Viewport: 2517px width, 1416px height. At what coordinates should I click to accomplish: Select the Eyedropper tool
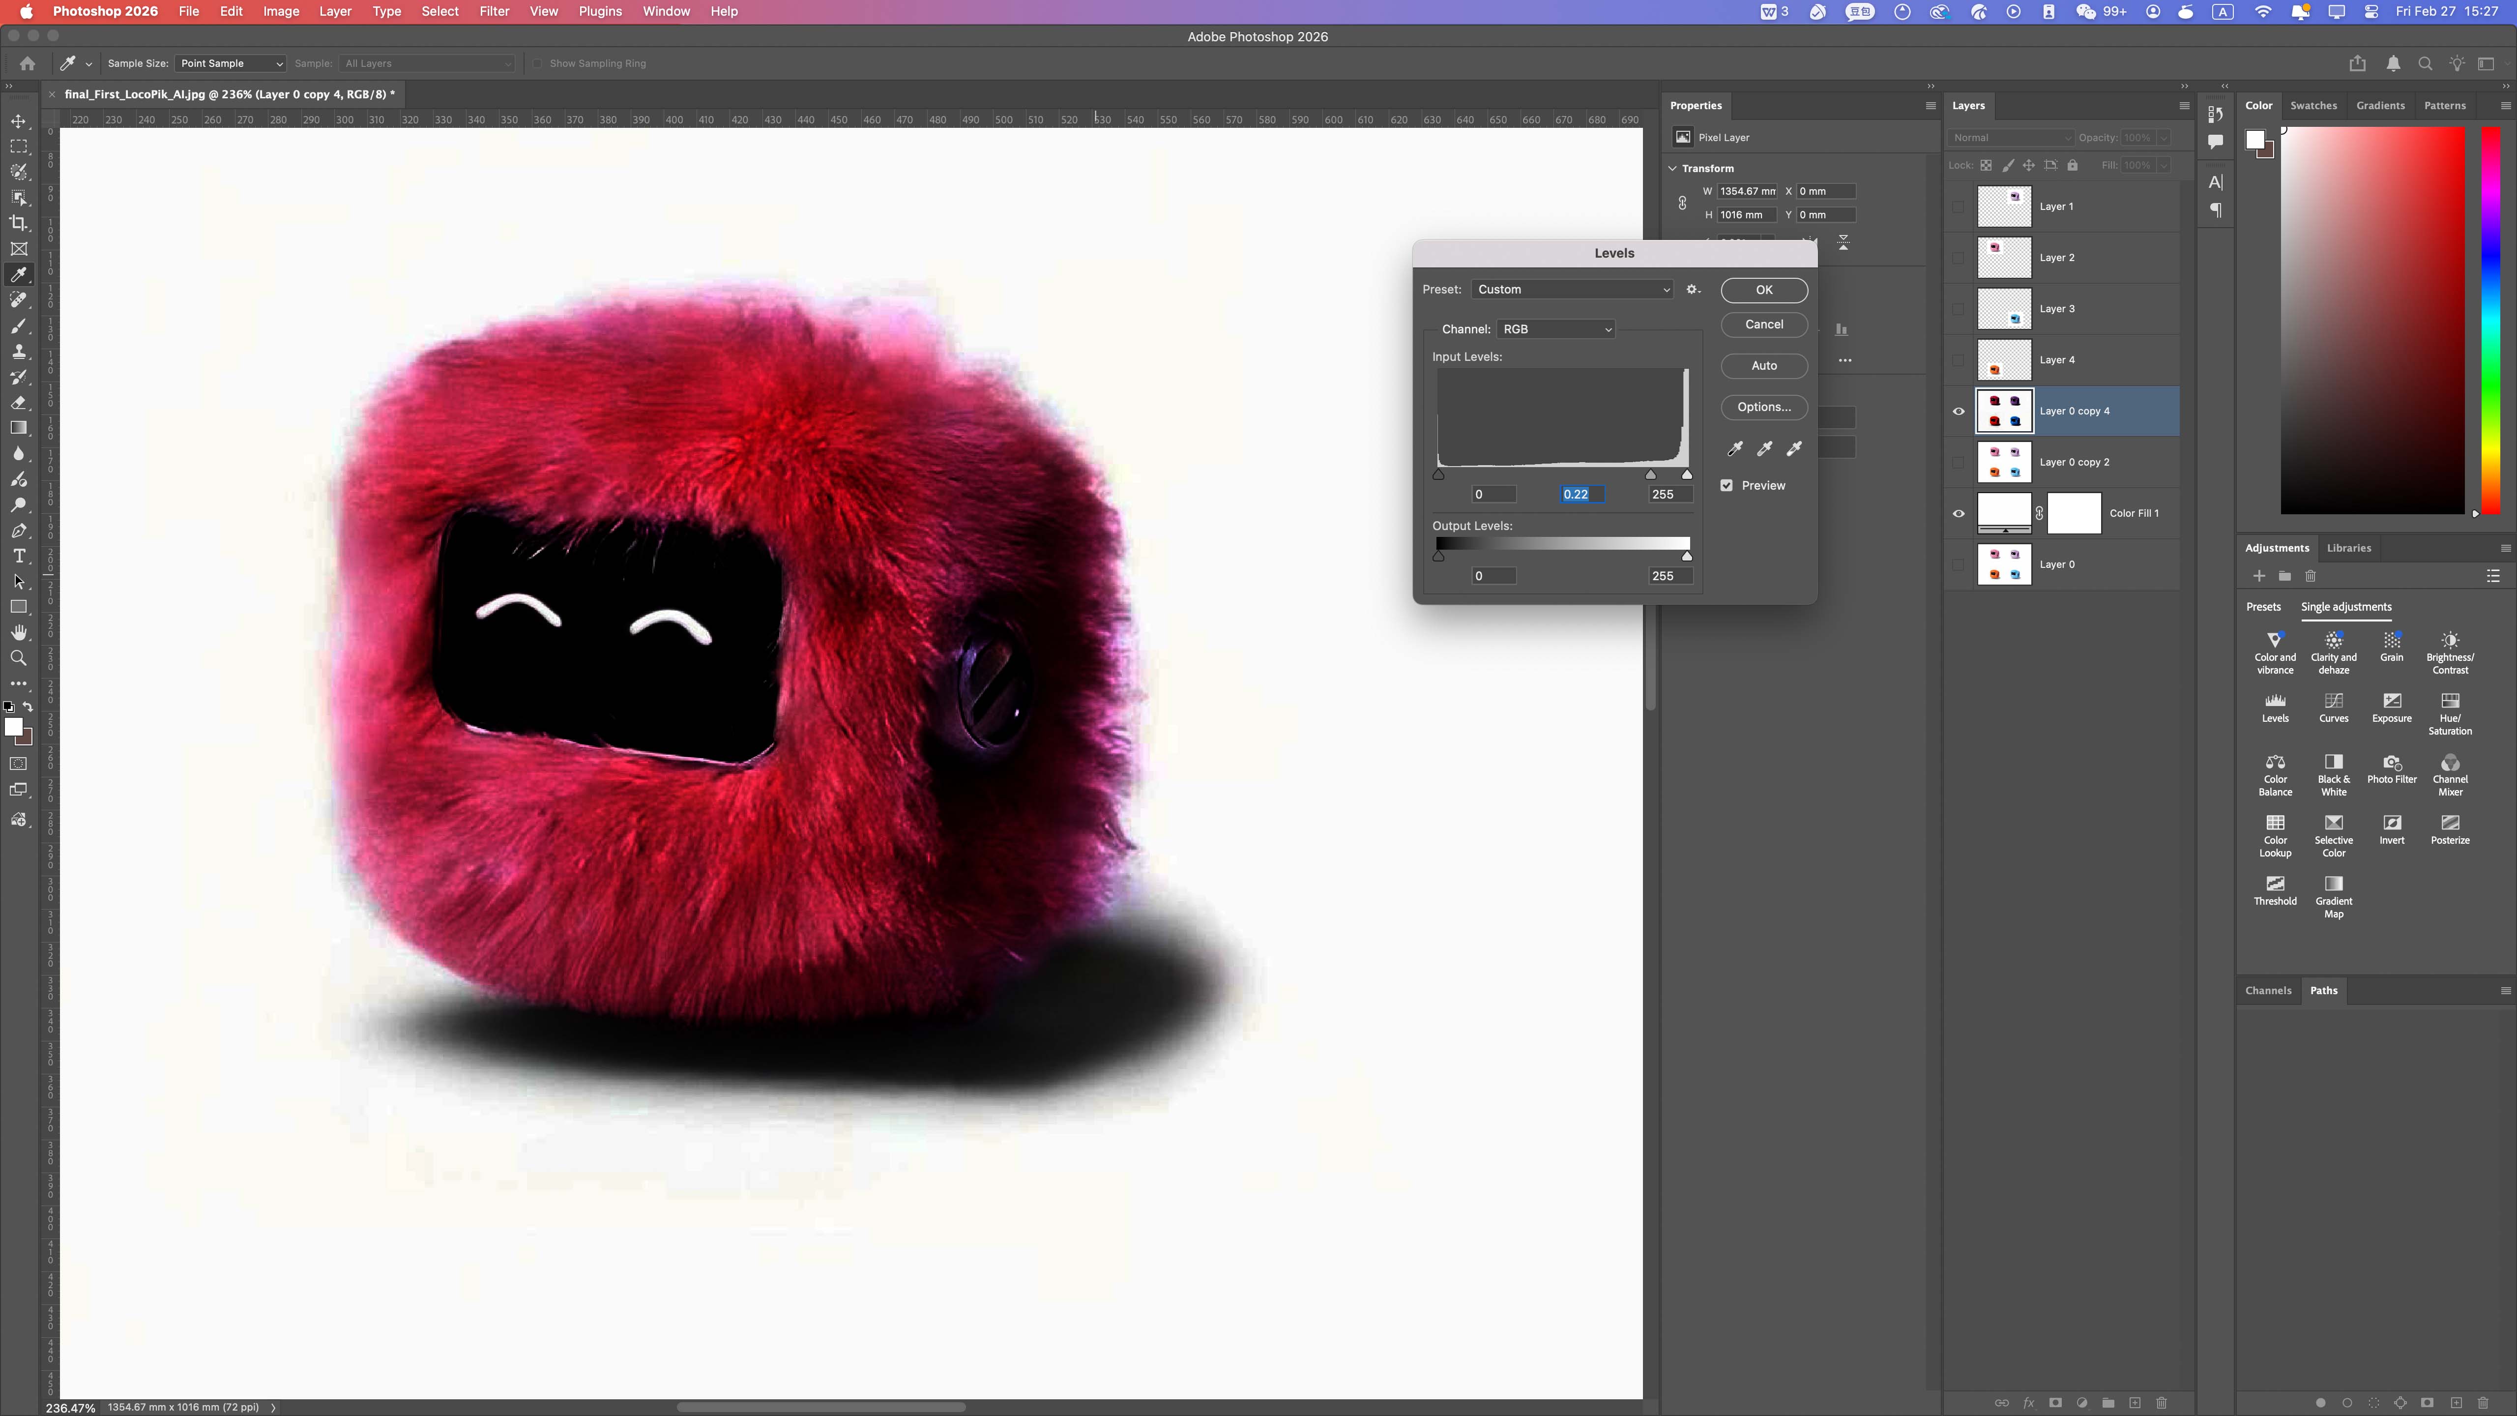19,275
